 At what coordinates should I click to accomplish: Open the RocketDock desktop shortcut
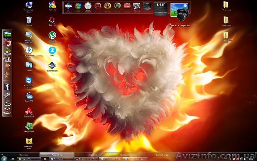(29, 141)
